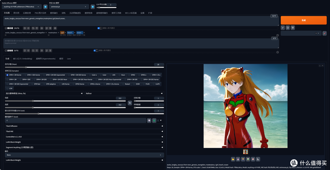Image resolution: width=330 pixels, height=170 pixels.
Task: Click the arrow icon below the Generate button
Action: [x=283, y=28]
